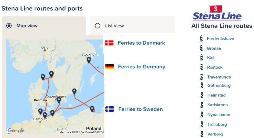The height and width of the screenshot is (138, 254).
Task: Click the Denmark flag icon
Action: [x=109, y=43]
